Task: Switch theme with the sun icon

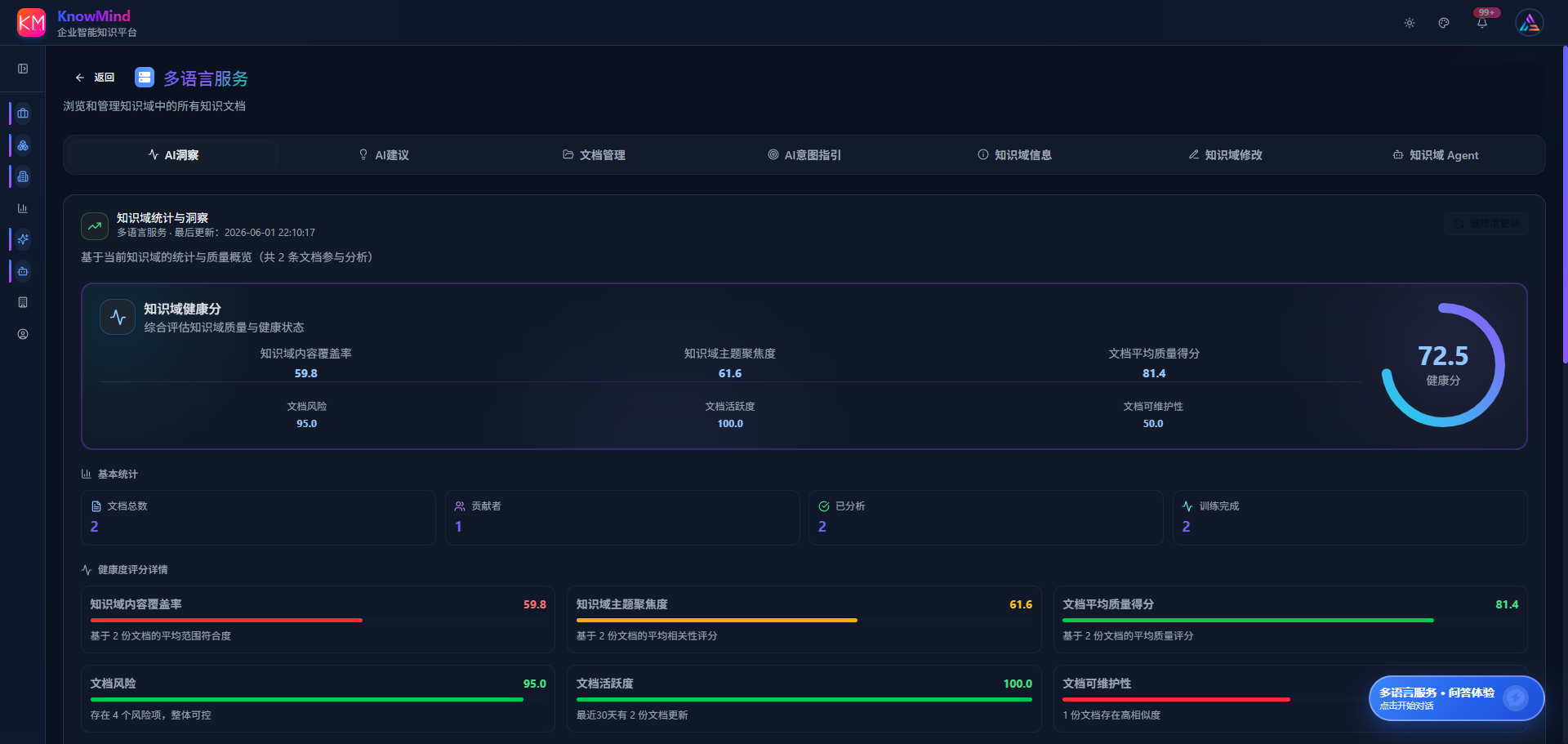Action: tap(1410, 23)
